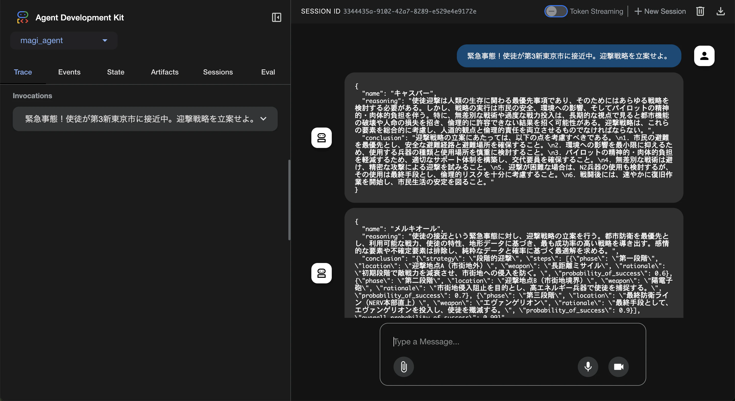Click the Agent Development Kit logo icon
Image resolution: width=735 pixels, height=401 pixels.
tap(22, 17)
